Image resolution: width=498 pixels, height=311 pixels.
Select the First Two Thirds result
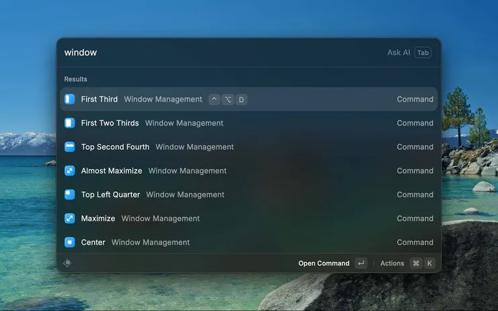(249, 123)
